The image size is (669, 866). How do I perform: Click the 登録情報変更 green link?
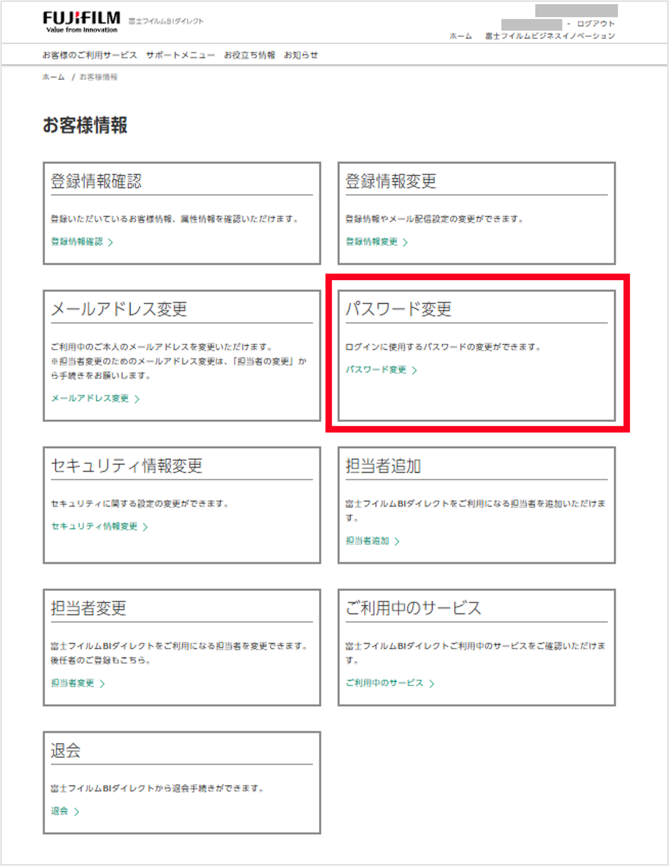click(371, 242)
